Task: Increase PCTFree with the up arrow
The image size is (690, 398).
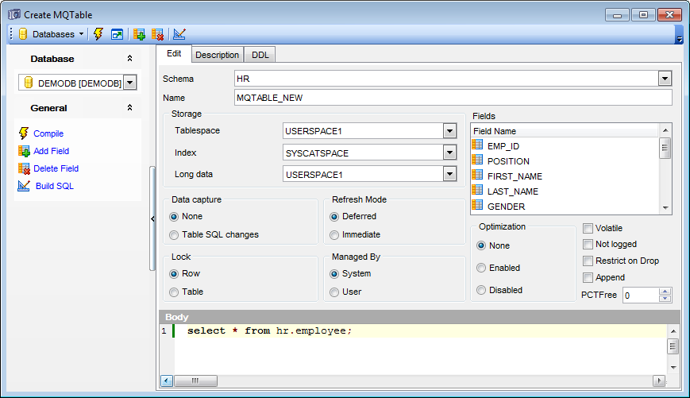Action: (x=665, y=292)
